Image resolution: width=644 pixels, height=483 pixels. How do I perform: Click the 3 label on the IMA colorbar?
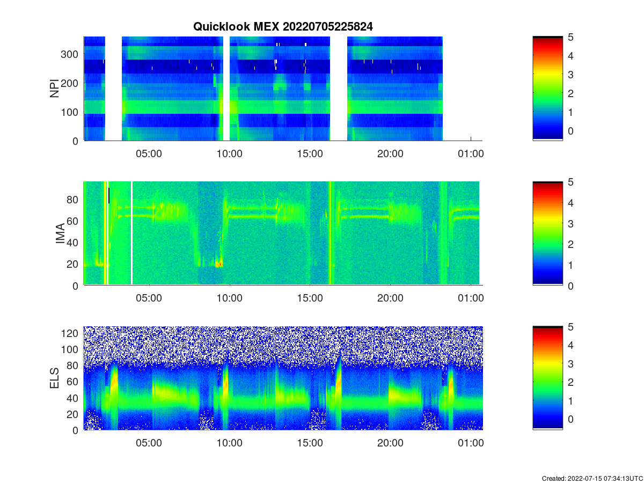[x=572, y=223]
